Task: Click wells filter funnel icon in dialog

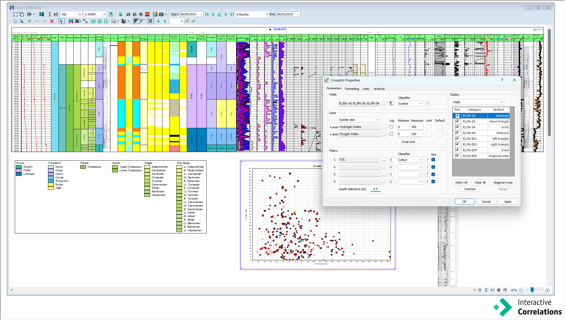Action: (391, 104)
